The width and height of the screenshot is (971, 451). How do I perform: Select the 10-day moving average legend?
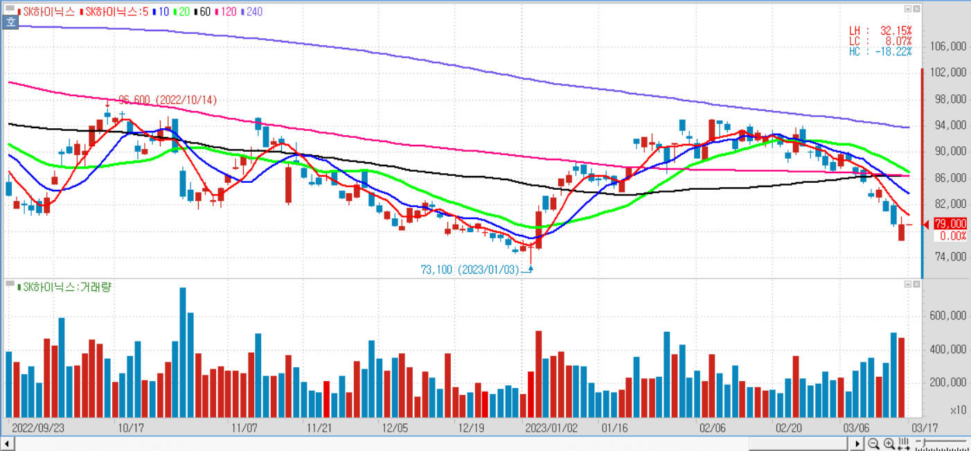161,12
